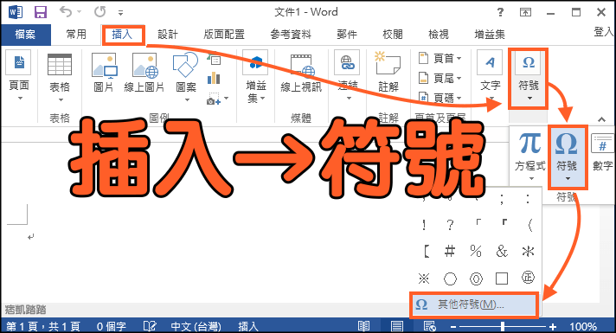
Task: Insert the semicolon symbol
Action: (502, 199)
